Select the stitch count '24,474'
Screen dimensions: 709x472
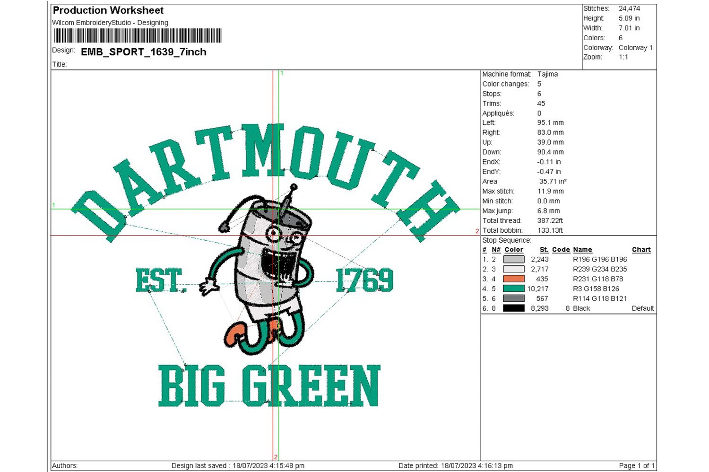coord(630,9)
